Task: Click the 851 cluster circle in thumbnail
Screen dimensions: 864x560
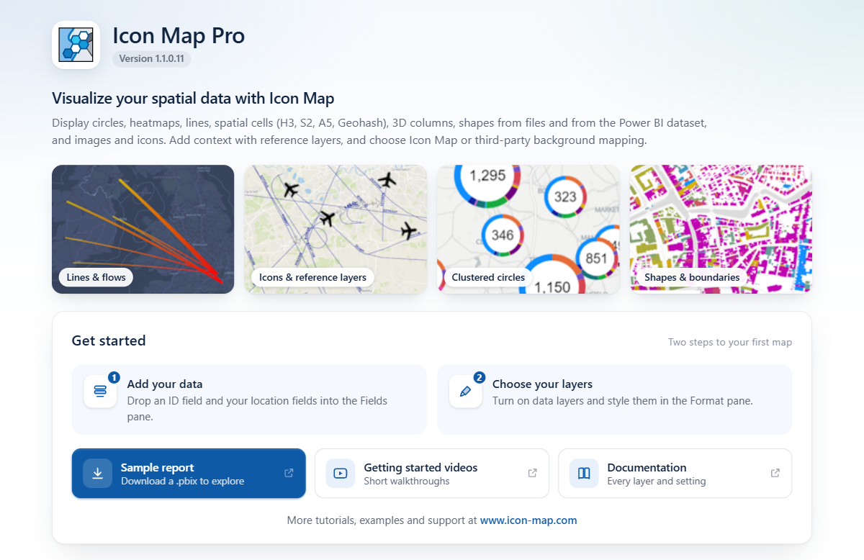Action: tap(597, 258)
